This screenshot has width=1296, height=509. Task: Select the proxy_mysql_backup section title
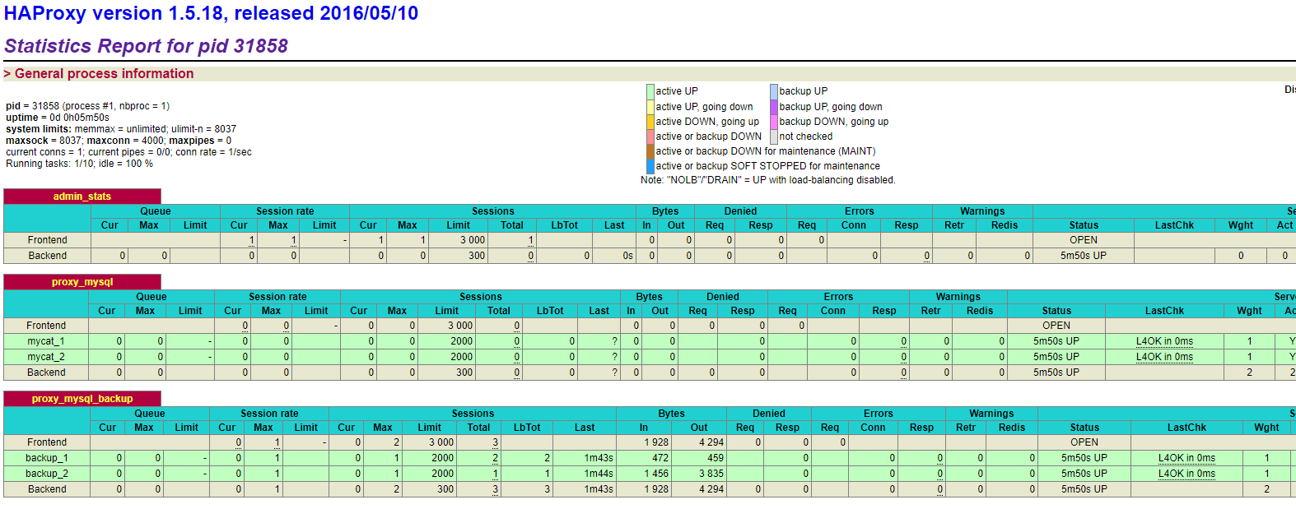pyautogui.click(x=82, y=399)
